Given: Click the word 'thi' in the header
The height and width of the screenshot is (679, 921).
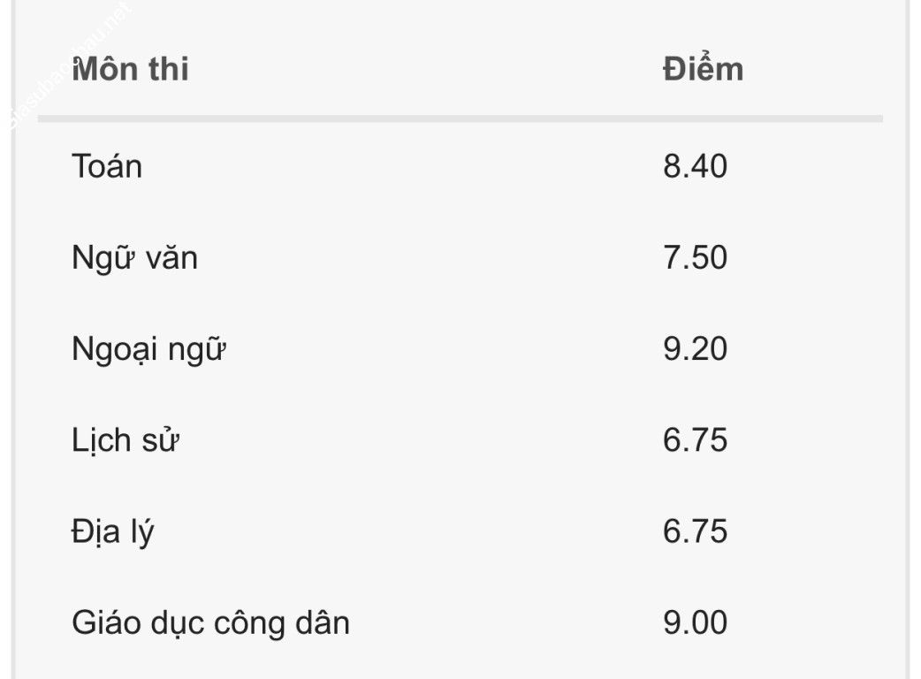Looking at the screenshot, I should coord(169,70).
